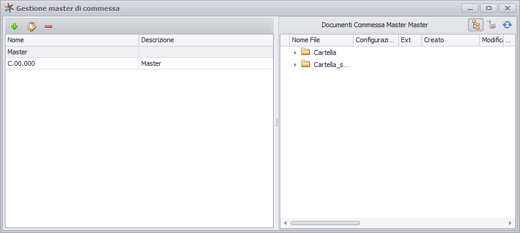Screen dimensions: 520x233
Task: Click the Nome File column header
Action: [x=321, y=40]
